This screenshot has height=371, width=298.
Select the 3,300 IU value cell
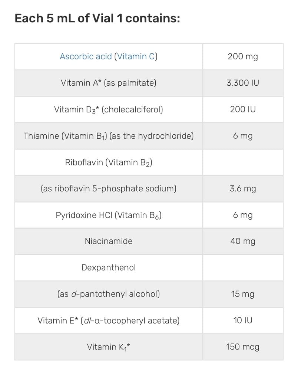click(243, 83)
